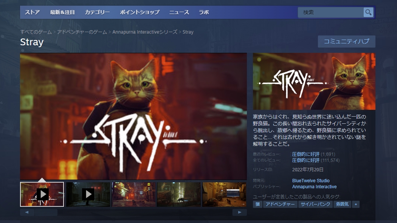Click the サイバーパンク tag
397x223 pixels.
point(315,204)
